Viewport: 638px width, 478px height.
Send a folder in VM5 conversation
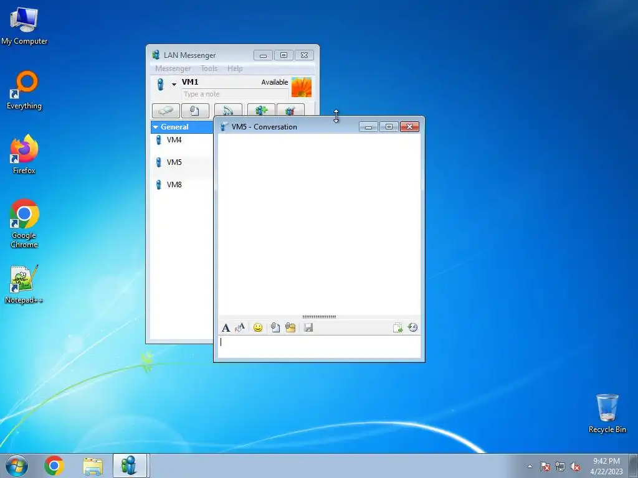click(290, 327)
